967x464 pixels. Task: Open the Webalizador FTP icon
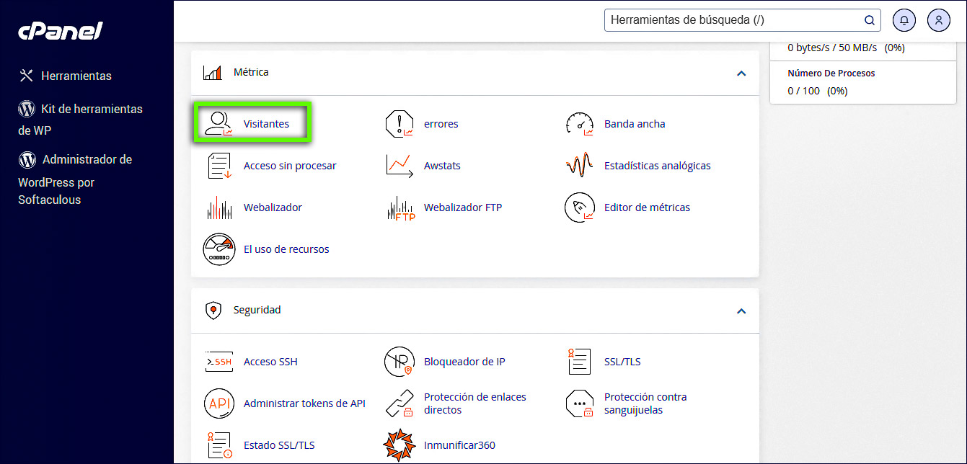point(400,208)
